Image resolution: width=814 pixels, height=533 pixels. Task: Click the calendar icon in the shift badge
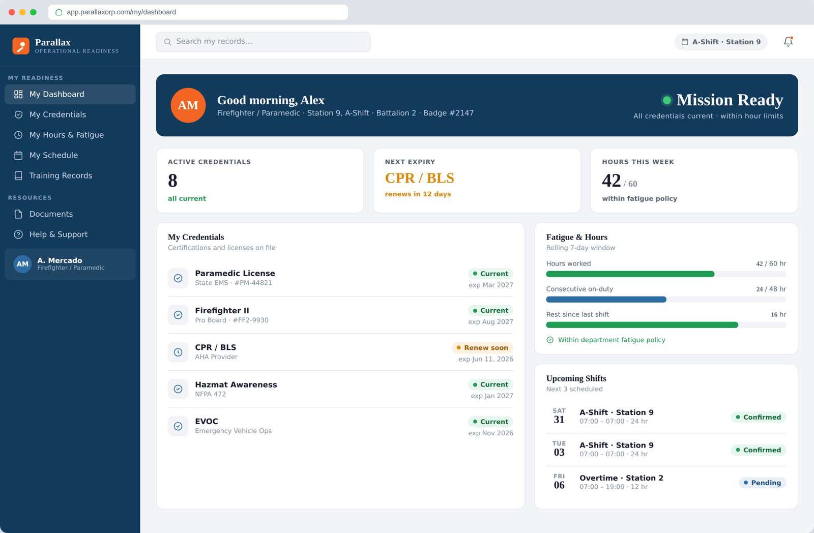click(x=685, y=42)
